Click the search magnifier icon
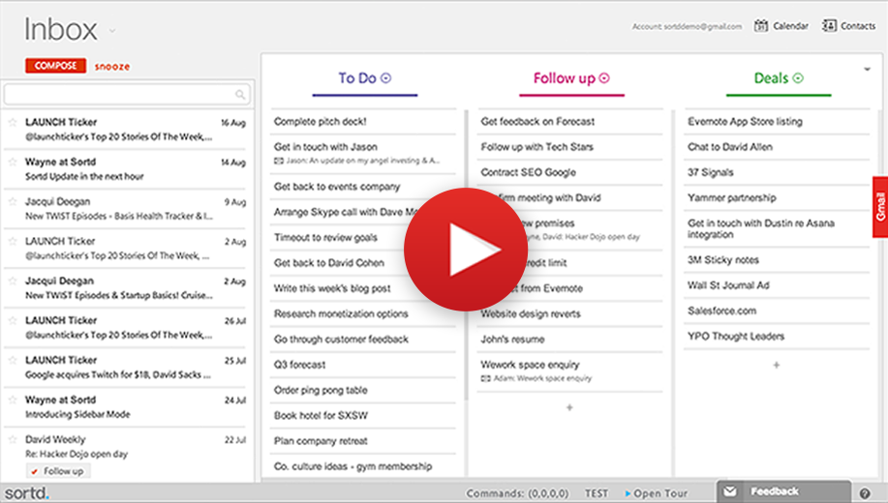The height and width of the screenshot is (503, 888). 240,95
